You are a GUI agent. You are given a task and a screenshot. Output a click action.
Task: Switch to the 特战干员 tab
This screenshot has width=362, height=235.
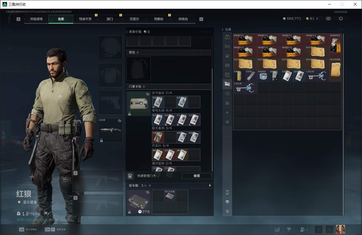(85, 19)
